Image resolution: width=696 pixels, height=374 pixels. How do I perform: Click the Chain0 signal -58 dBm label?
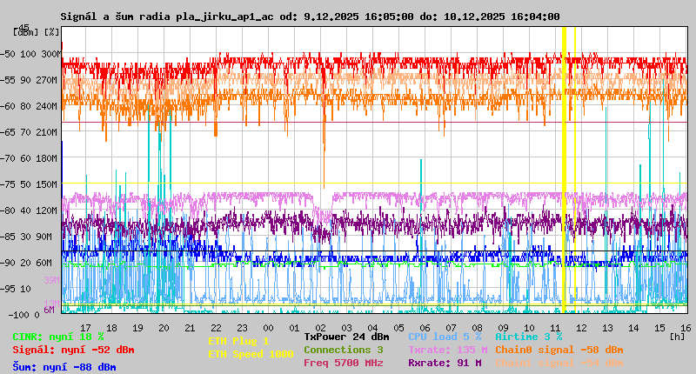click(559, 350)
